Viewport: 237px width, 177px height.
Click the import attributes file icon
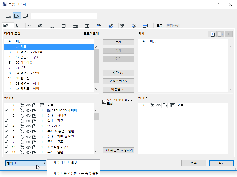pos(212,34)
